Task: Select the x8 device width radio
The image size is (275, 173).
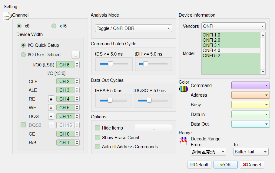Action: (19, 26)
